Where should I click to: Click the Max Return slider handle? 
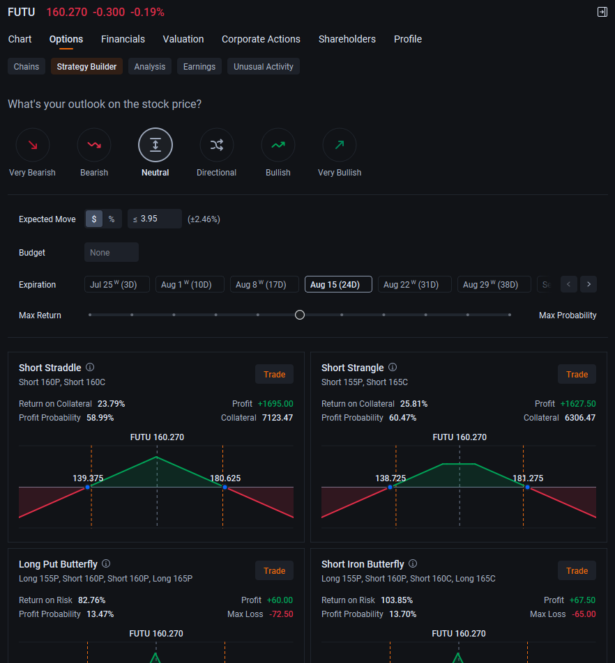pyautogui.click(x=300, y=315)
